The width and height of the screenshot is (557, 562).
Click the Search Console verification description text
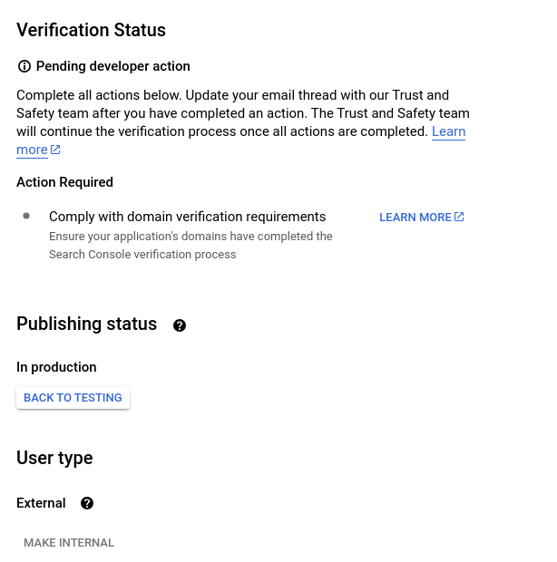pyautogui.click(x=191, y=246)
